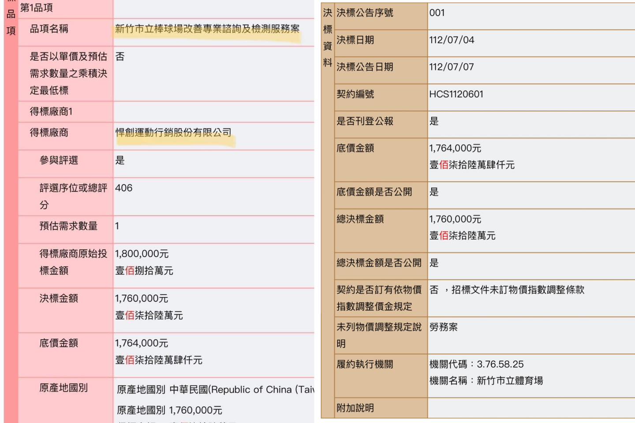
Task: Select the '是否刊登公報' label
Action: [365, 121]
